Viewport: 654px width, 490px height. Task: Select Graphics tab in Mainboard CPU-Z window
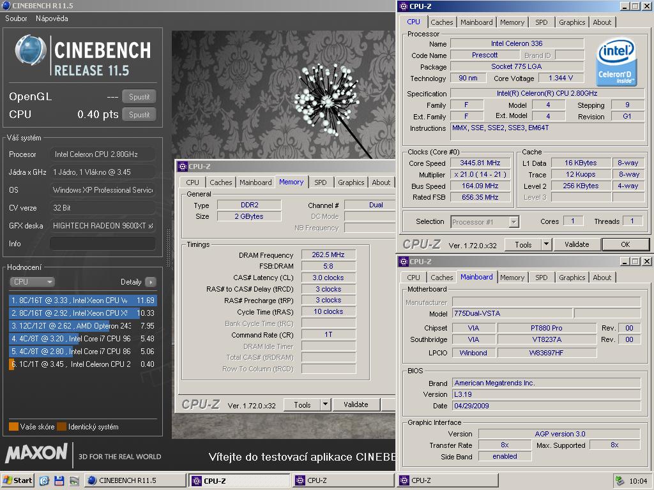click(572, 278)
